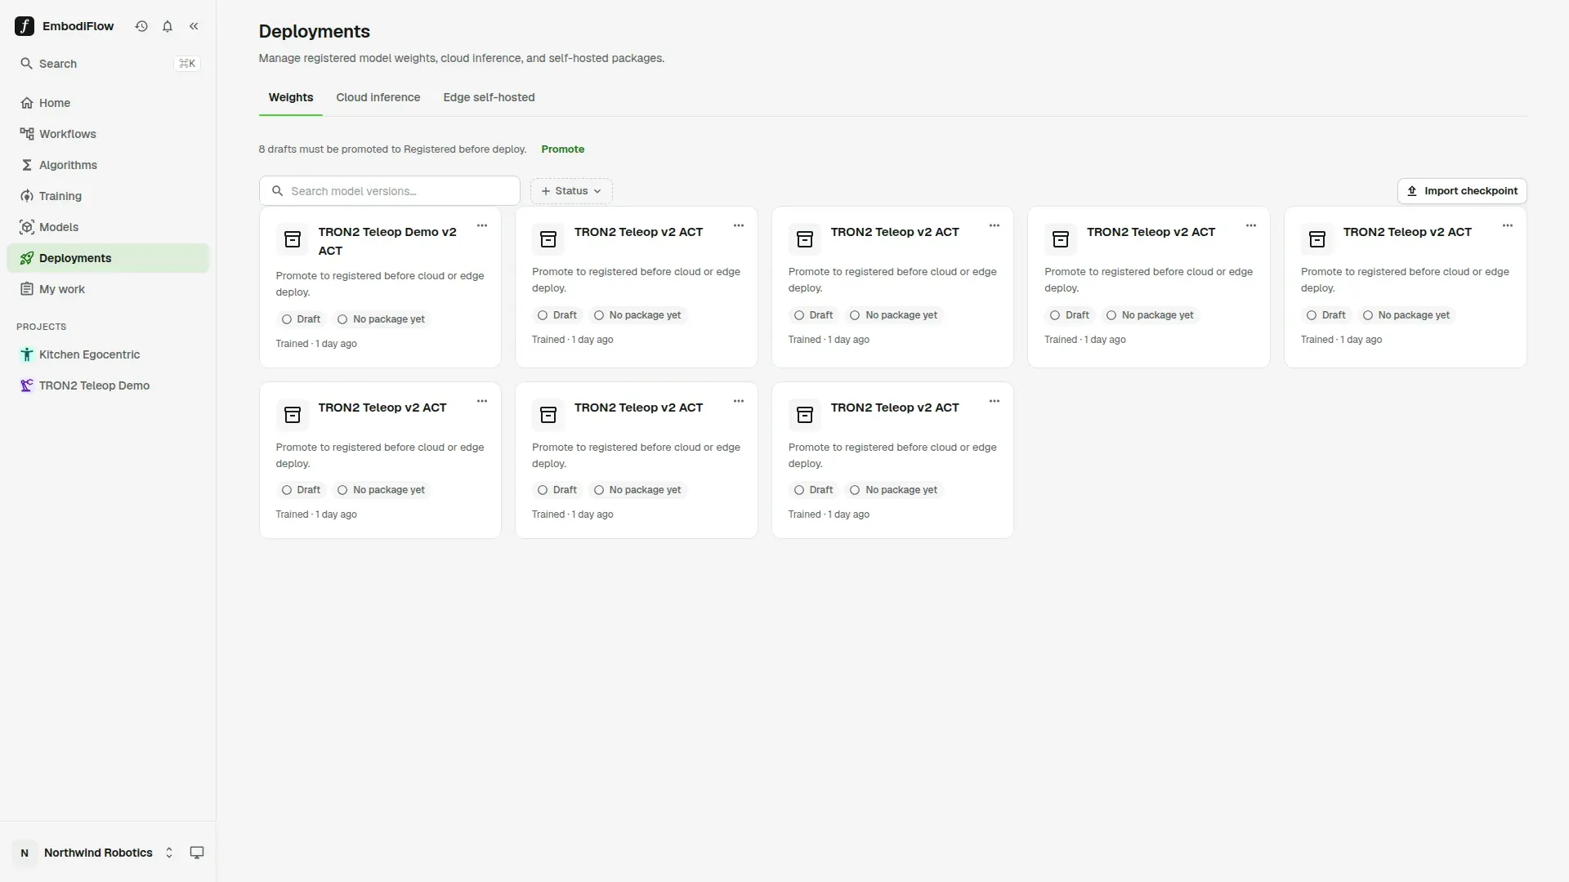Open Algorithms page
This screenshot has height=882, width=1569.
(x=108, y=165)
